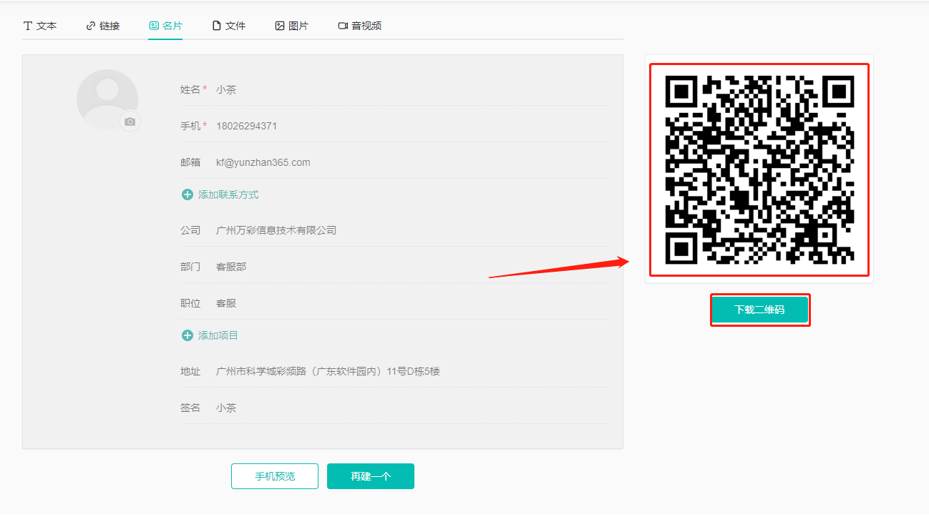Go to the 文件 tab
The image size is (929, 517).
pyautogui.click(x=229, y=26)
